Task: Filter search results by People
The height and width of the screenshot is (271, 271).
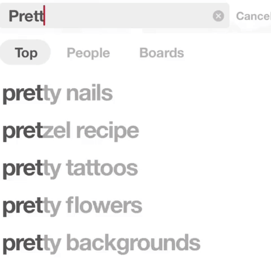Action: coord(88,53)
